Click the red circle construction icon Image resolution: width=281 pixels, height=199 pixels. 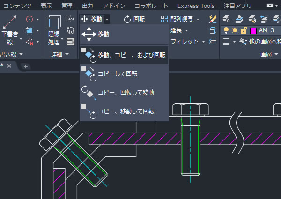pyautogui.click(x=30, y=19)
